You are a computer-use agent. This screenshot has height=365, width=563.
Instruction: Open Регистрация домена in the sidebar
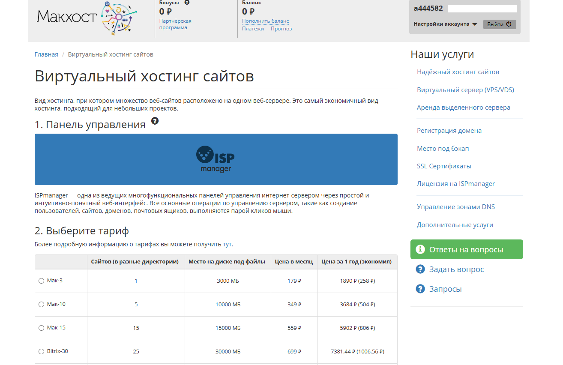449,131
